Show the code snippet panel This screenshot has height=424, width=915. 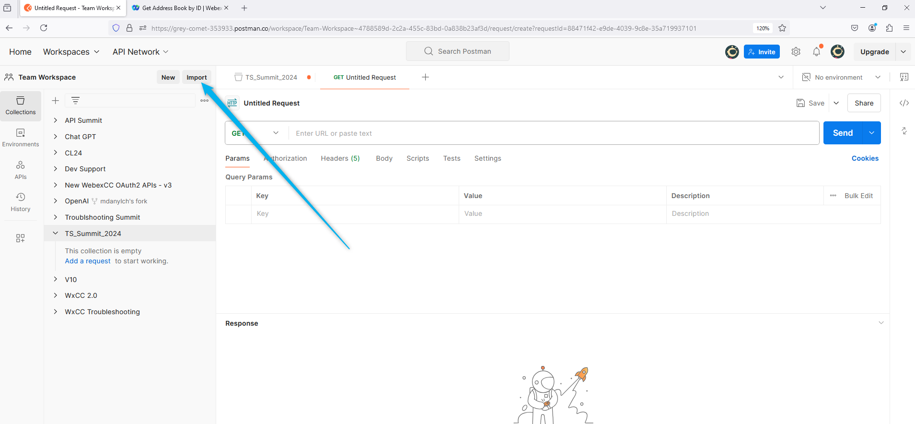(x=904, y=103)
